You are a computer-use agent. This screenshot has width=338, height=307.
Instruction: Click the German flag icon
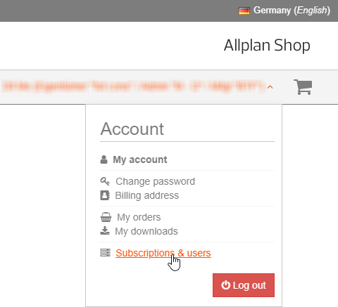click(x=244, y=11)
